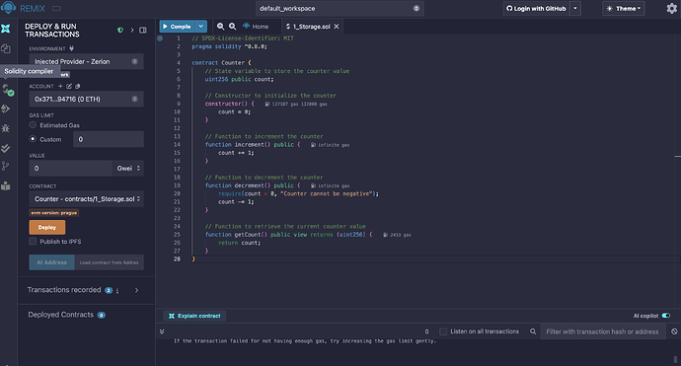Click the terminal scrollbar thumb
Image resolution: width=681 pixels, height=366 pixels.
[675, 359]
